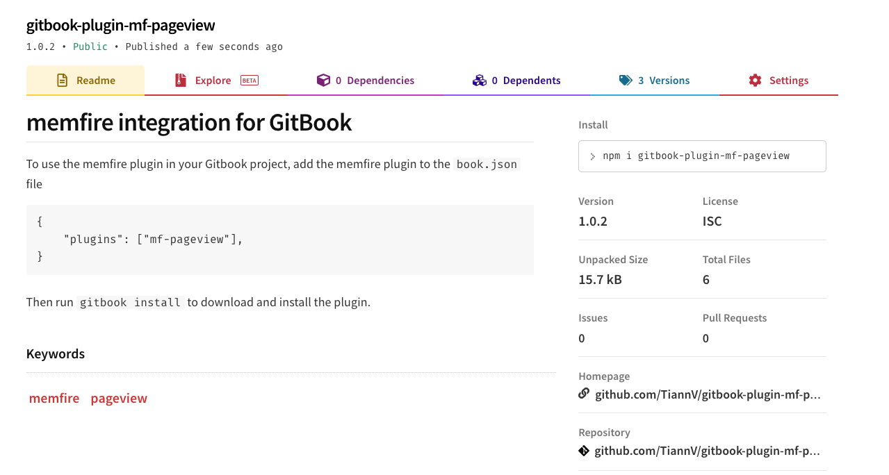This screenshot has width=889, height=475.
Task: Open the Homepage GitHub link
Action: point(707,394)
